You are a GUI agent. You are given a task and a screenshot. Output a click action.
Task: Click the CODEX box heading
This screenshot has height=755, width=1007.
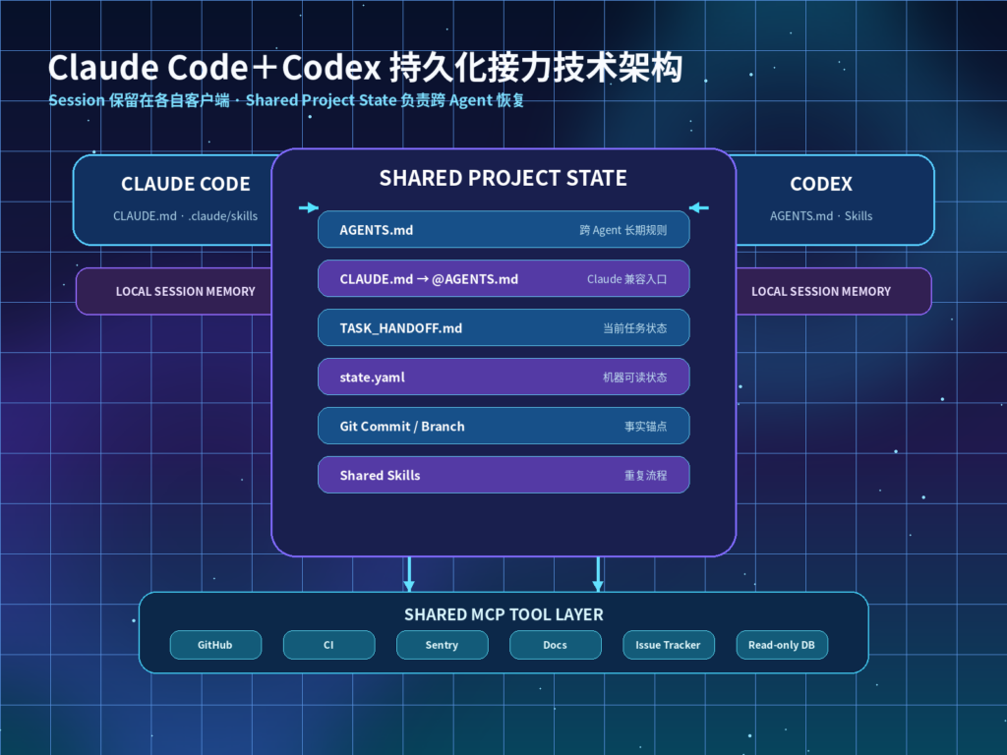click(821, 184)
